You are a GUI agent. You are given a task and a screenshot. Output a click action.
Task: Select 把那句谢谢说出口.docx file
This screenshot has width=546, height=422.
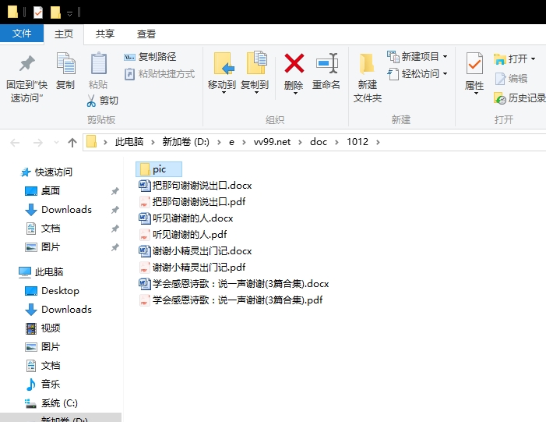pos(195,185)
